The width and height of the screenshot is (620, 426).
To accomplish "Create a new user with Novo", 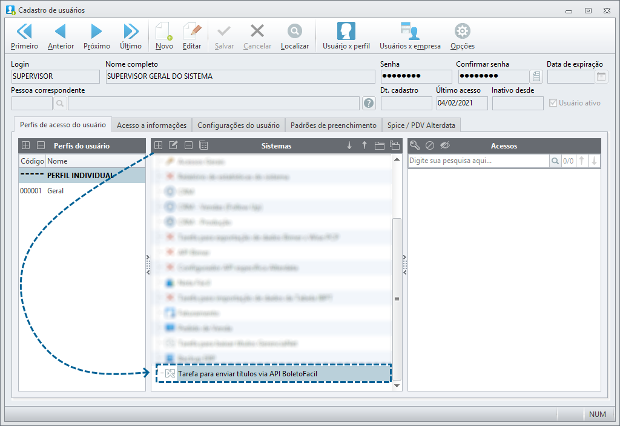I will pyautogui.click(x=164, y=36).
